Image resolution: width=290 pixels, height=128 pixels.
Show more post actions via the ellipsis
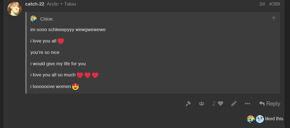coord(247,104)
